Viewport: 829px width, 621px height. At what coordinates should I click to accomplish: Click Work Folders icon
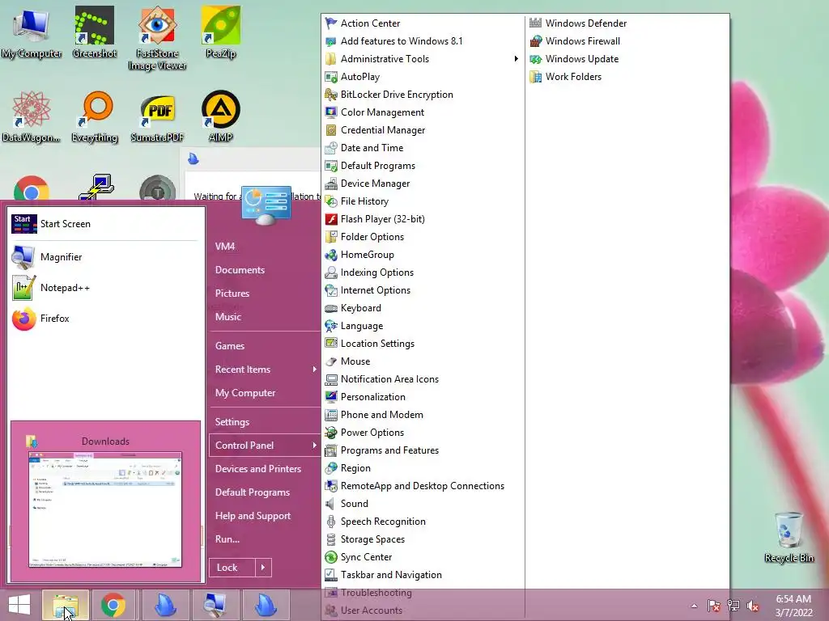536,77
